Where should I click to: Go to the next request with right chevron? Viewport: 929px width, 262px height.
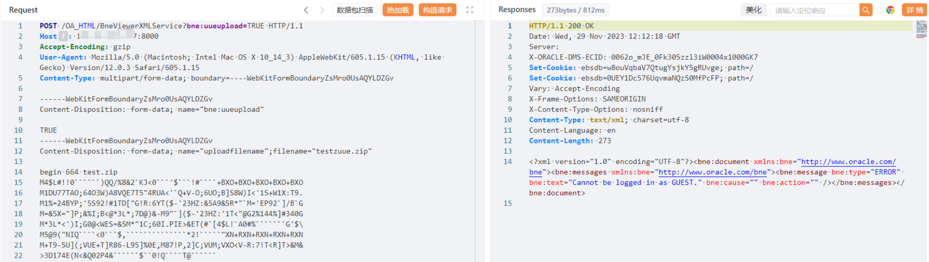[322, 10]
